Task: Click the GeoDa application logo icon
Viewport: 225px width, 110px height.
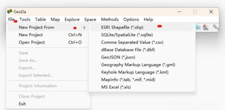Action: click(x=10, y=12)
